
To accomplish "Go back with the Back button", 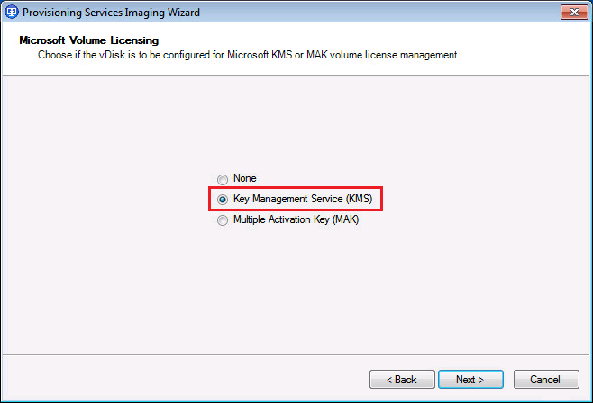I will click(402, 380).
